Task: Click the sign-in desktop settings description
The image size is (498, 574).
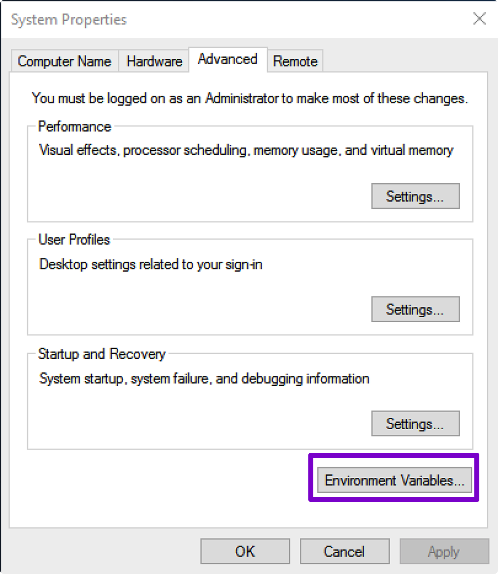Action: click(150, 265)
